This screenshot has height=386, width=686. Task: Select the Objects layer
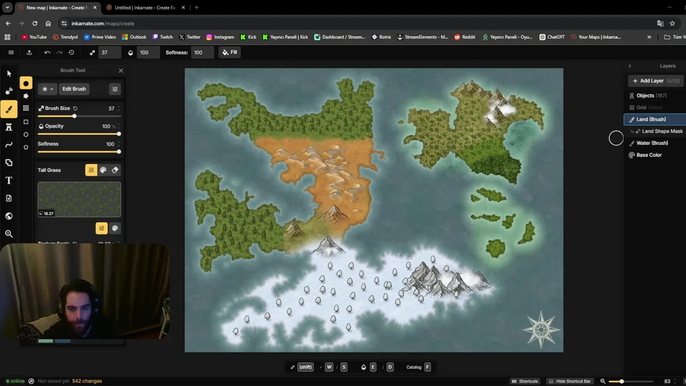click(654, 95)
